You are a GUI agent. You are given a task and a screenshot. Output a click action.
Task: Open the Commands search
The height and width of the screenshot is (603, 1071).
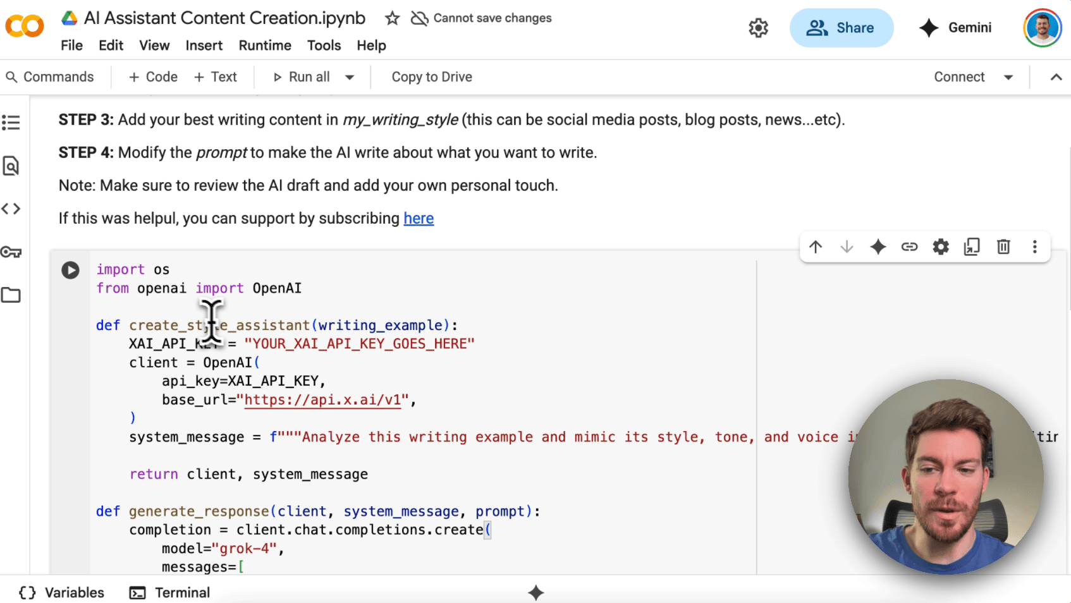[50, 77]
